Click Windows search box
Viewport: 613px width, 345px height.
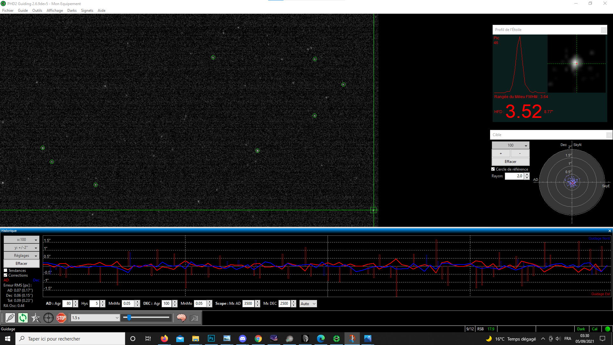click(70, 339)
